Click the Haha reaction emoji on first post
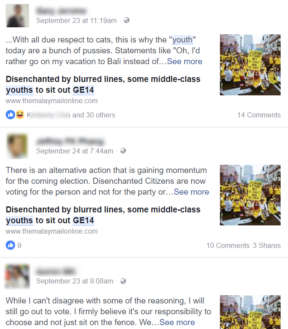This screenshot has height=329, width=288. [x=20, y=115]
